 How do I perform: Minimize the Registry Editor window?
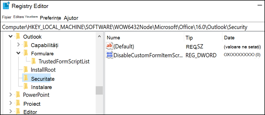pos(259,6)
